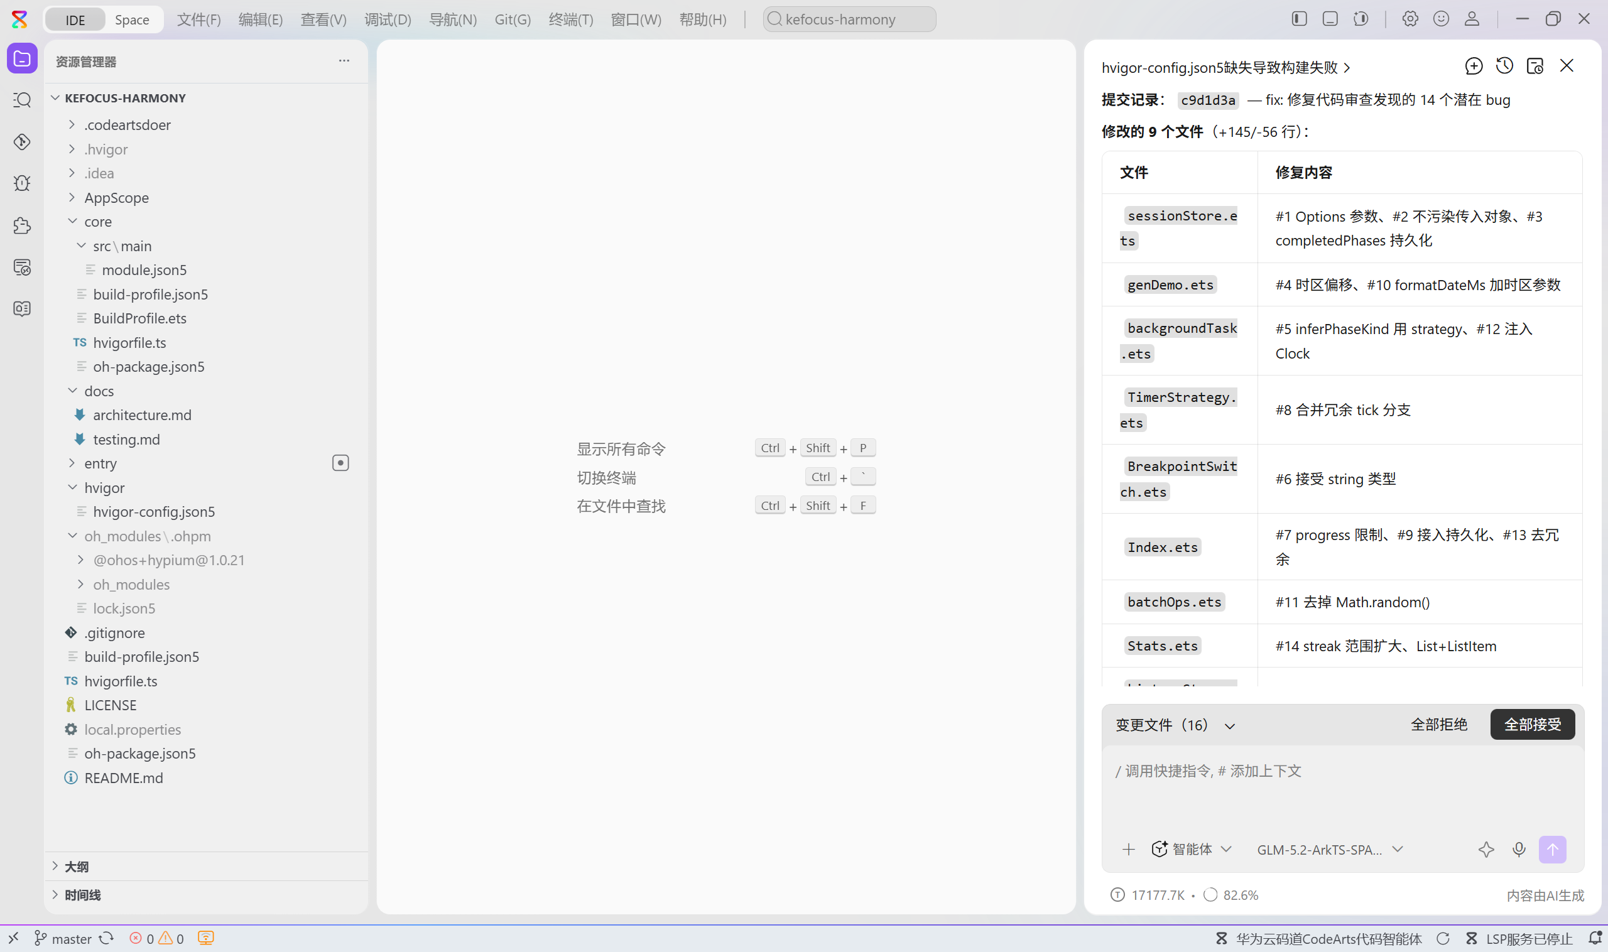
Task: Open the GLM-5.2-ArkTS model dropdown
Action: tap(1330, 850)
